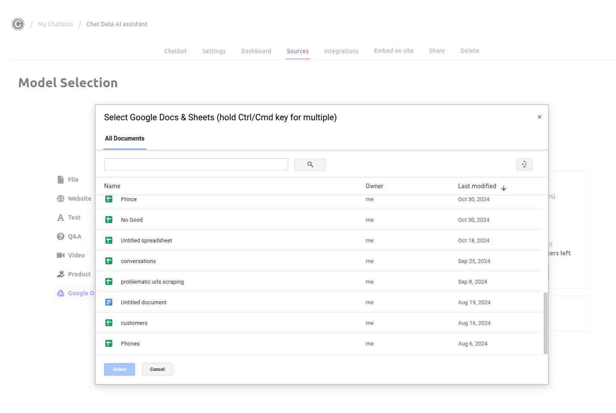Select the customers file name

point(134,323)
